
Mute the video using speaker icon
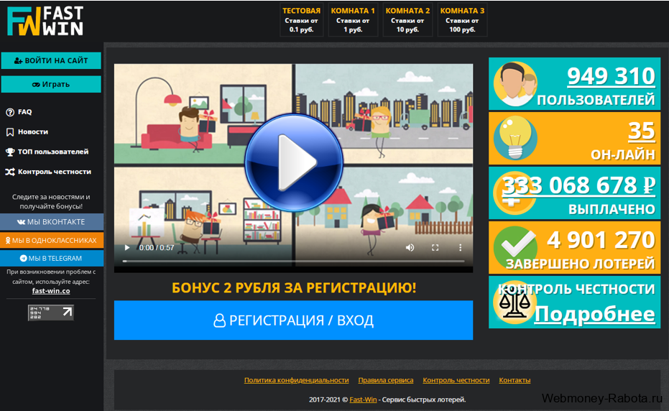coord(410,248)
